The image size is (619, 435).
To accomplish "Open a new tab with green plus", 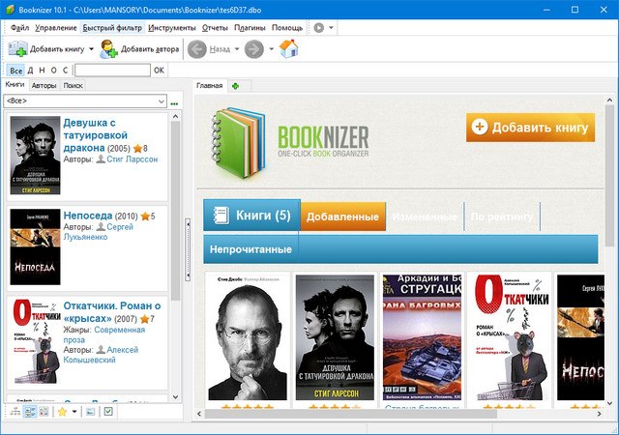I will [235, 86].
